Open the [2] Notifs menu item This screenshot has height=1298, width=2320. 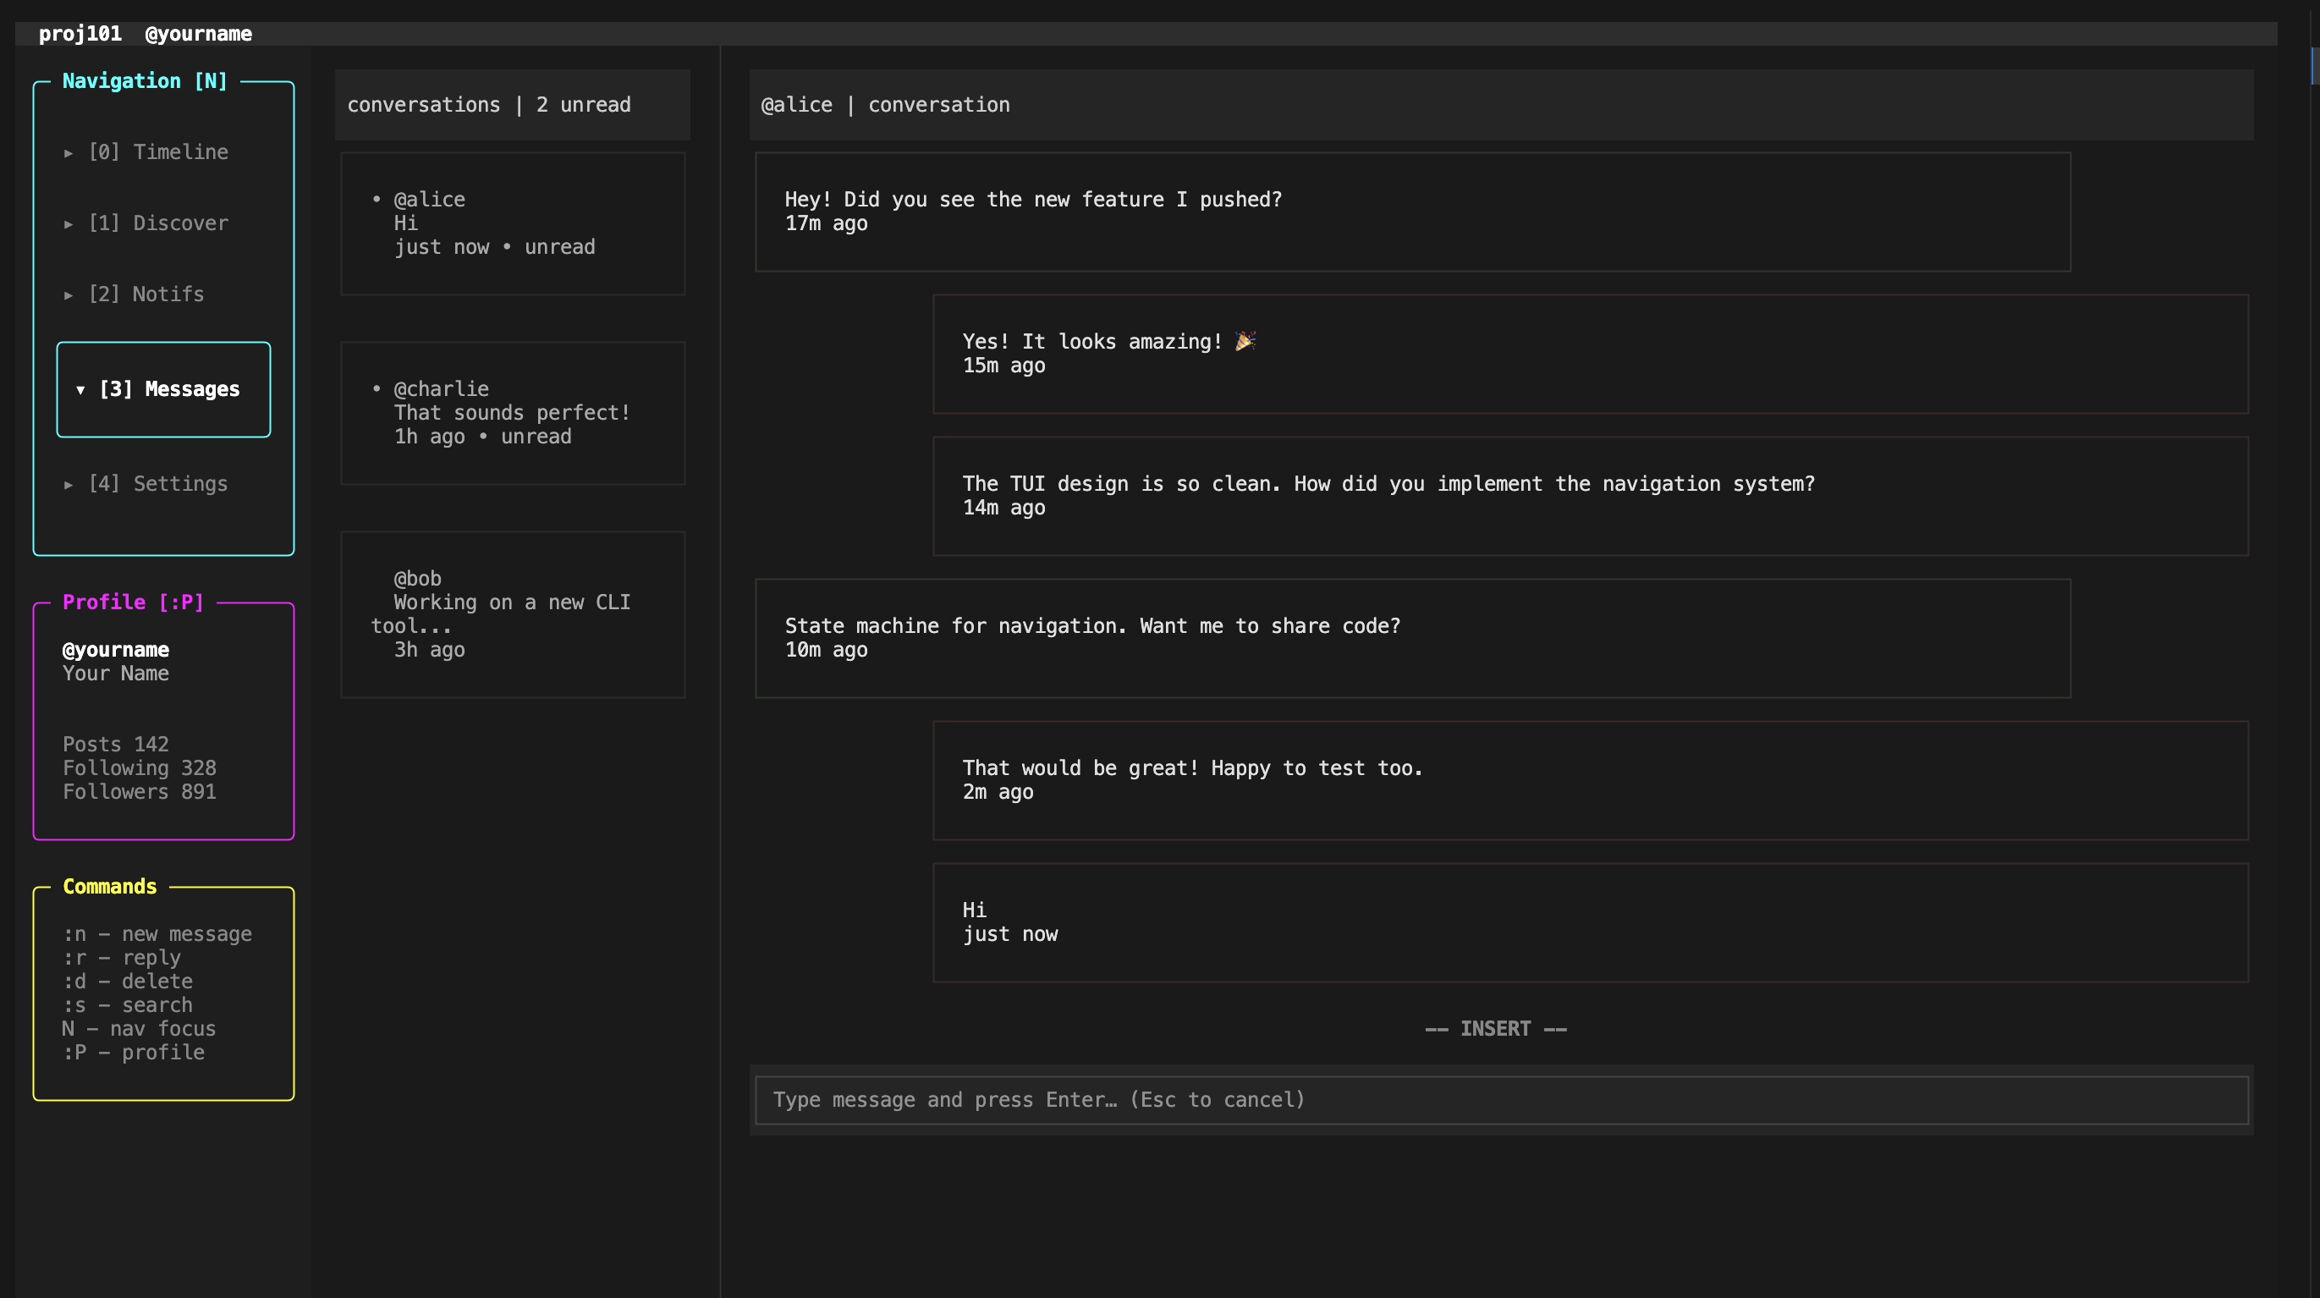point(146,294)
